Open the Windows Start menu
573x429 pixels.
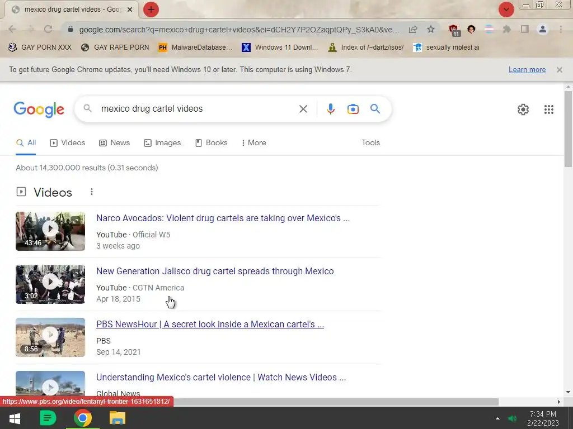point(15,418)
